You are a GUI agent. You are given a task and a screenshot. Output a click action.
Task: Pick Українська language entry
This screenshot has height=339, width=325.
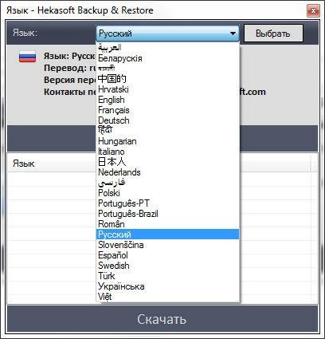[x=168, y=286]
